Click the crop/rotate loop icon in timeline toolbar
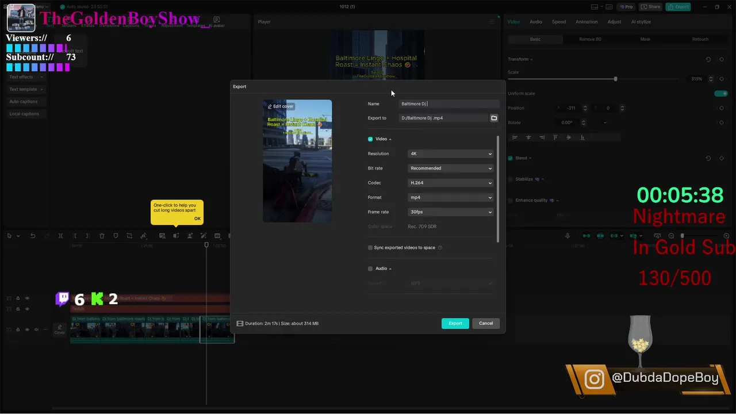This screenshot has height=414, width=736. point(129,236)
